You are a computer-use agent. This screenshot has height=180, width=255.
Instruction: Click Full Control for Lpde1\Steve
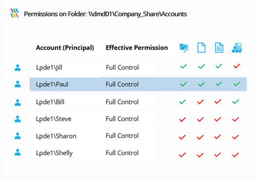(122, 119)
